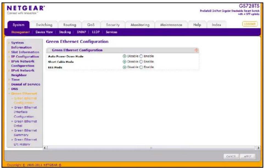Open SNMP submenu
Viewport: 264px width, 168px height.
pyautogui.click(x=82, y=32)
